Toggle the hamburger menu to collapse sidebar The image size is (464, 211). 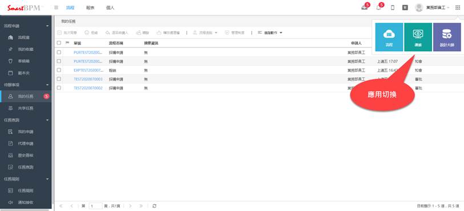57,7
